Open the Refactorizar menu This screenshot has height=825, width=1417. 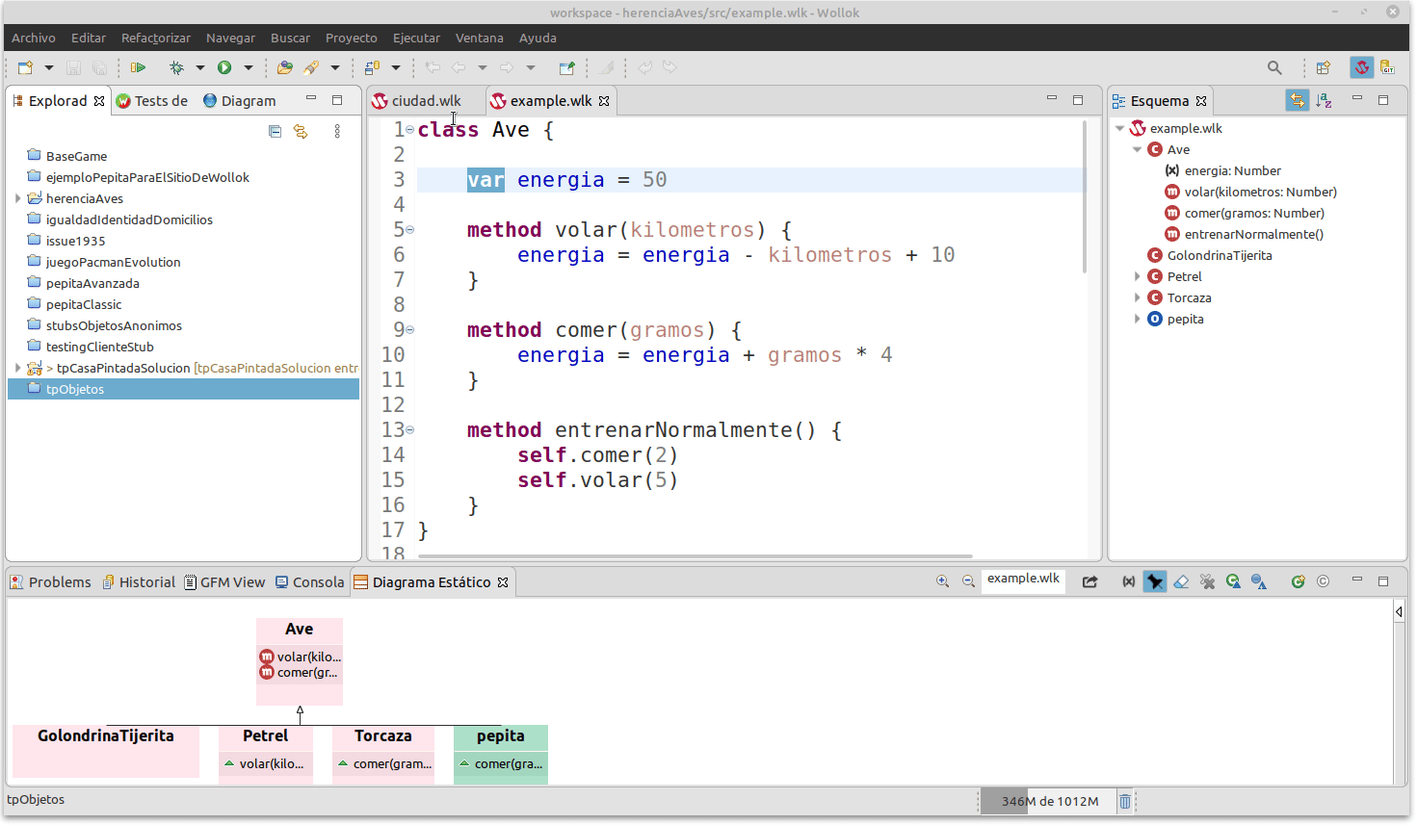(155, 38)
